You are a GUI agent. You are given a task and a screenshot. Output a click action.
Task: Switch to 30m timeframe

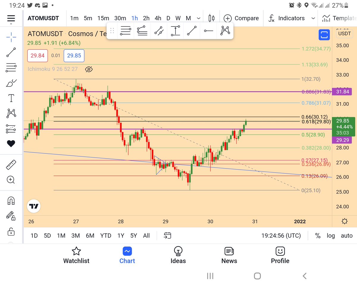point(120,18)
